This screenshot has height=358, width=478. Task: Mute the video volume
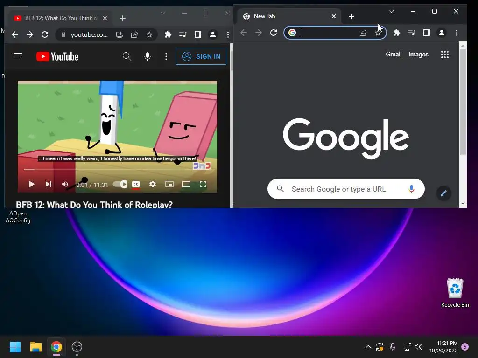(x=65, y=184)
